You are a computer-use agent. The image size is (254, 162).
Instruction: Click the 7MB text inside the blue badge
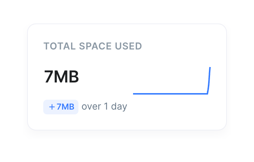coord(65,107)
